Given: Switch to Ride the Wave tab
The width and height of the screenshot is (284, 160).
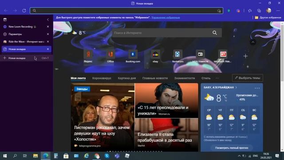Looking at the screenshot, I should [x=27, y=41].
